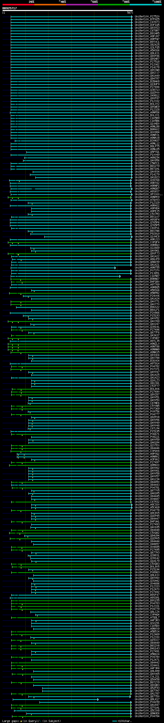Select the UniRef100_C6TNE6 label
The height and width of the screenshot is (723, 164).
coord(147,403)
